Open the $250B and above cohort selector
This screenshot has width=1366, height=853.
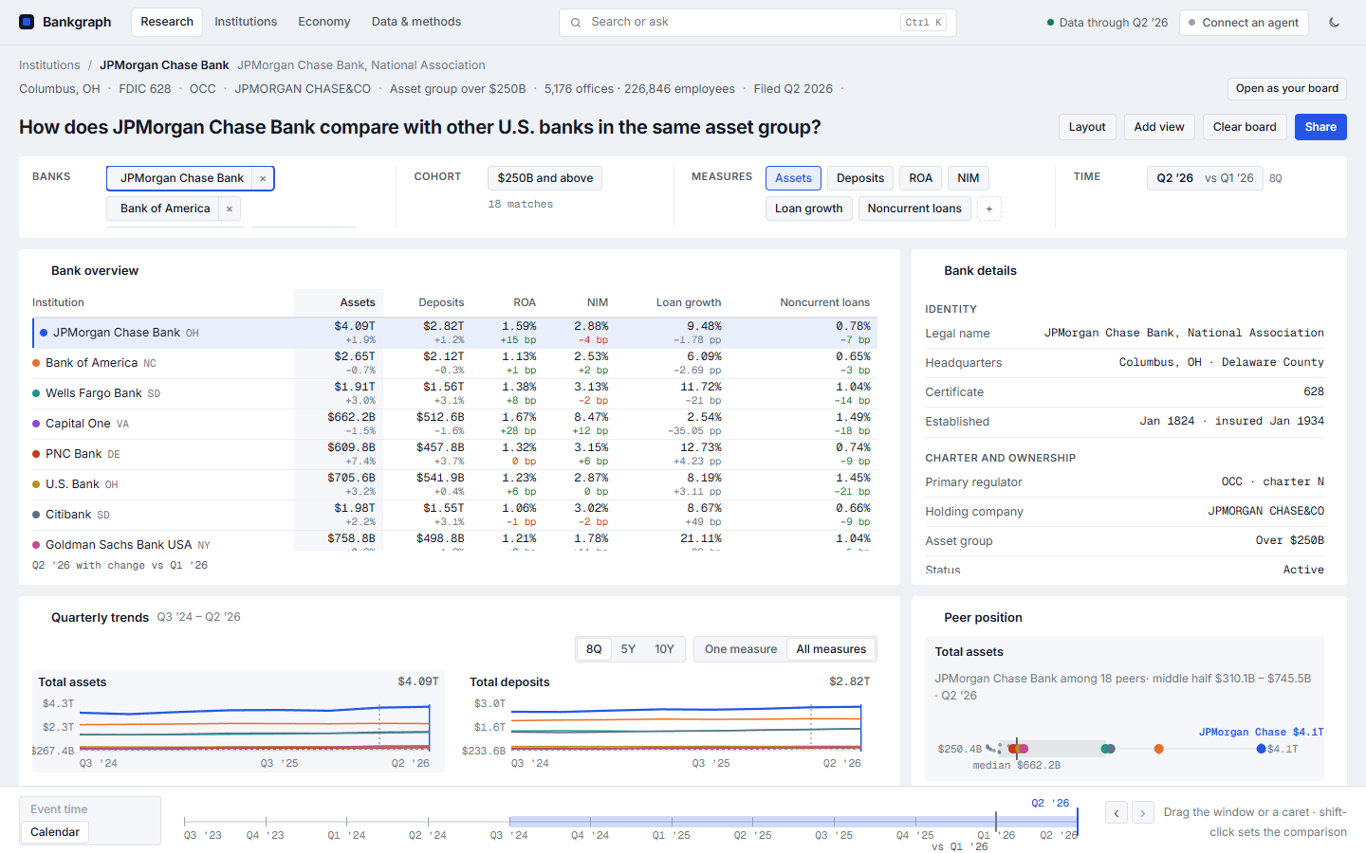545,178
